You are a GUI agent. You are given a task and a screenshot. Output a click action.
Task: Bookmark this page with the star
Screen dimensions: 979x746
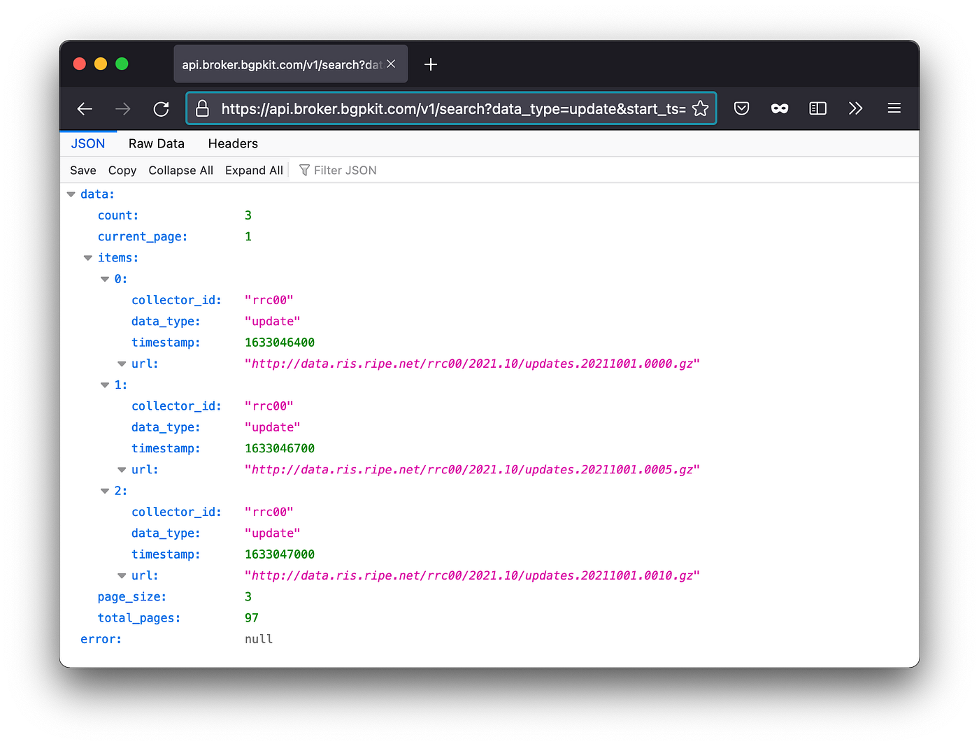tap(700, 108)
